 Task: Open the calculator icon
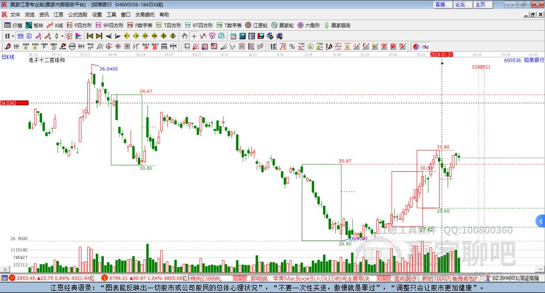[x=242, y=36]
